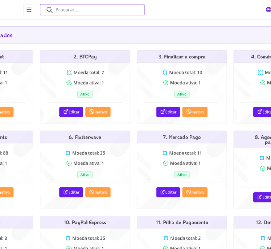Click Mercado Pago Ativo badge
The image size is (271, 249).
click(x=182, y=175)
